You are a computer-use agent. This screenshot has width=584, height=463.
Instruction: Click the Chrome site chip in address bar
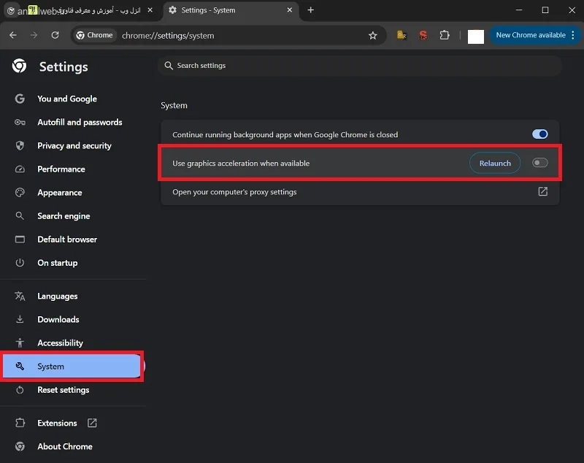[x=94, y=35]
